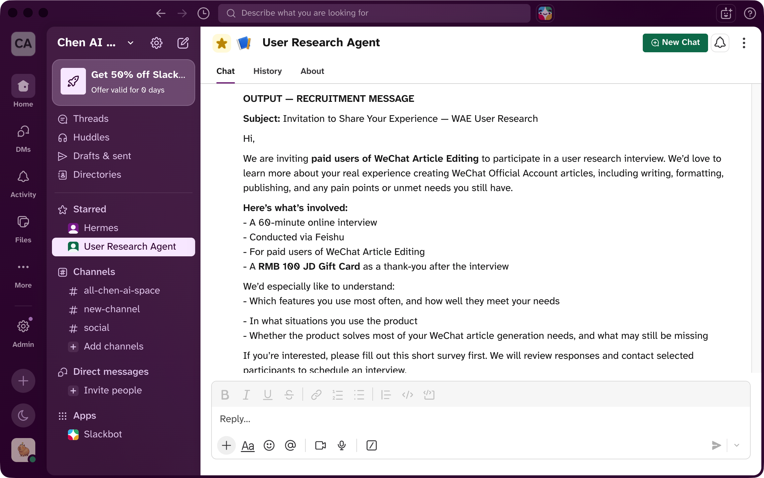Open Directories in the sidebar

click(x=124, y=175)
